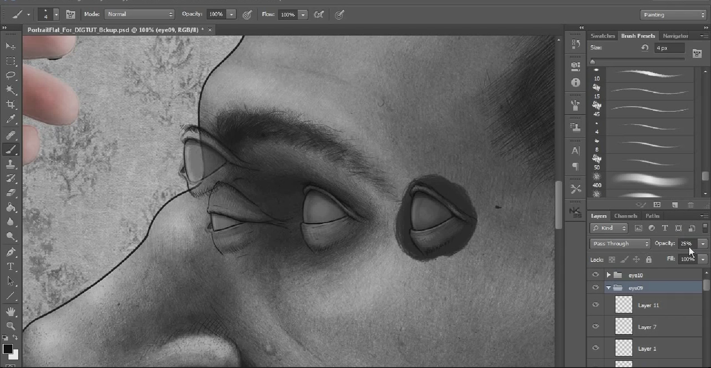Open the Info panel icon
The height and width of the screenshot is (368, 711).
[576, 83]
